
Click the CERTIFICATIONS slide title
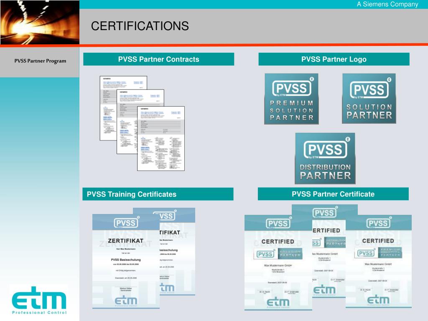140,26
